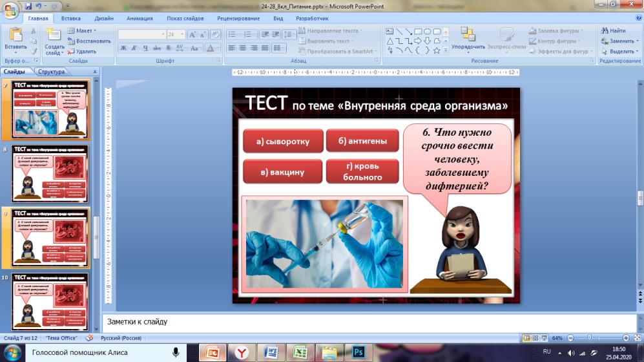Open the font size dropdown
The width and height of the screenshot is (644, 362).
click(181, 34)
